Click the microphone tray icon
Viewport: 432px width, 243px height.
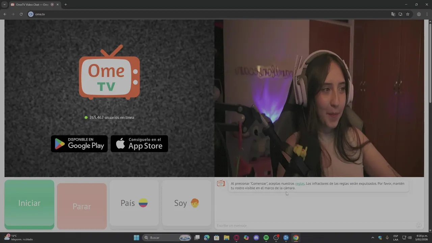(x=387, y=238)
